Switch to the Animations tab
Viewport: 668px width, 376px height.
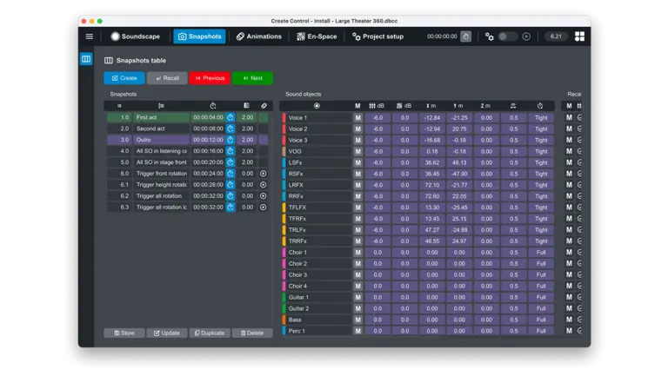259,36
